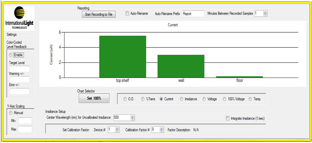Click the Auto-Filename Prefix field
The width and height of the screenshot is (312, 143).
193,14
